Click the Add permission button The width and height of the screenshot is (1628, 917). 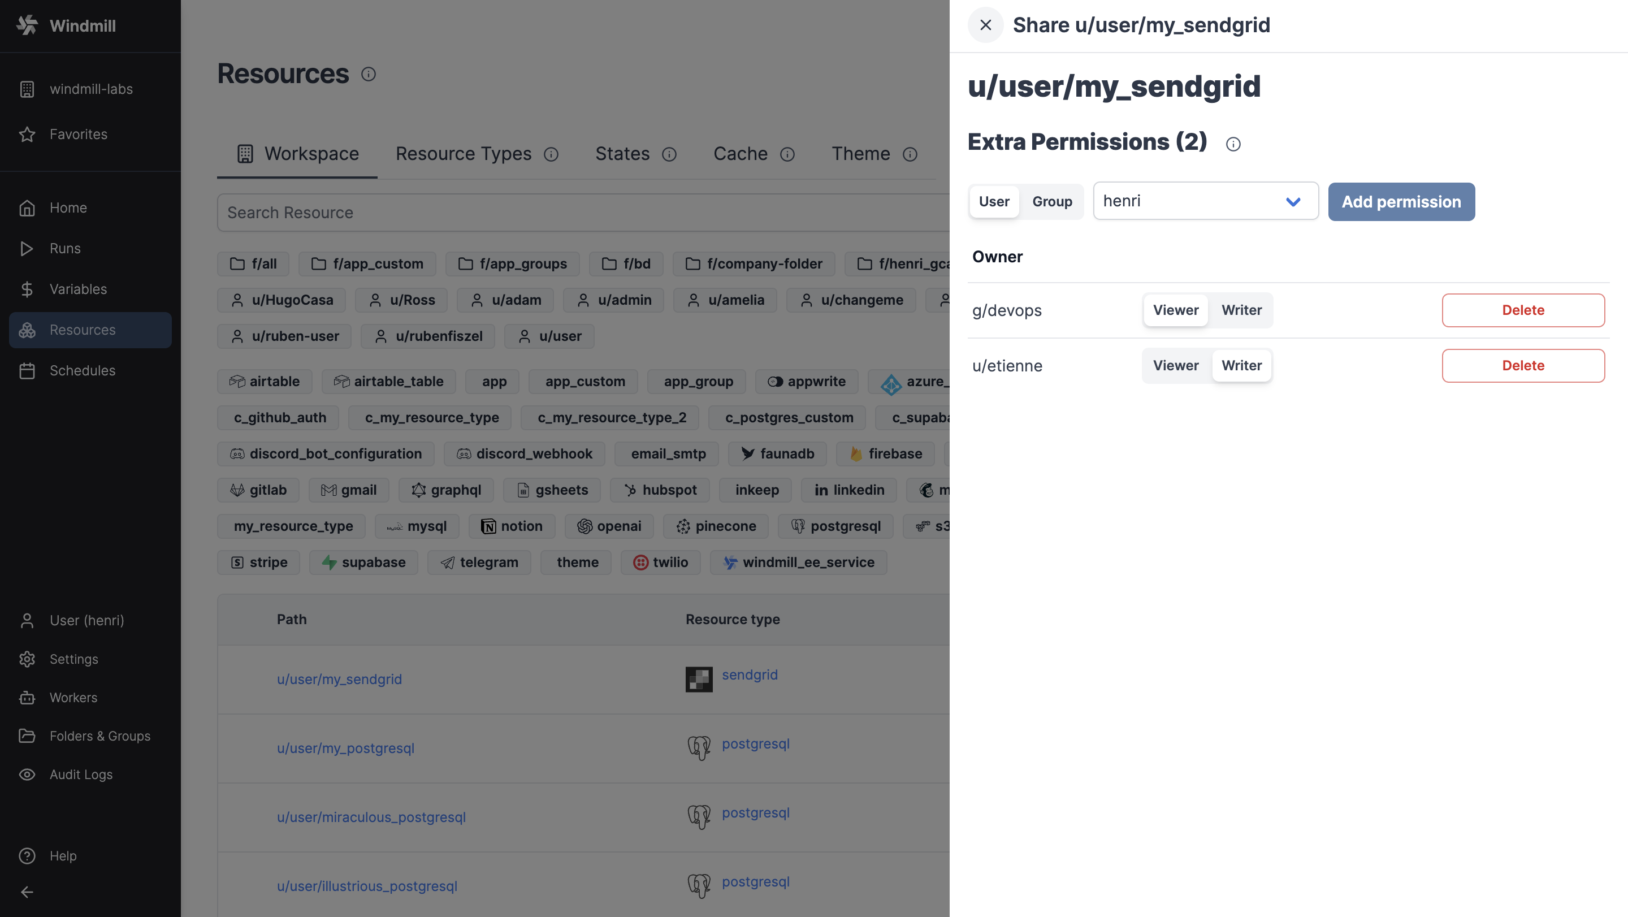click(x=1401, y=202)
